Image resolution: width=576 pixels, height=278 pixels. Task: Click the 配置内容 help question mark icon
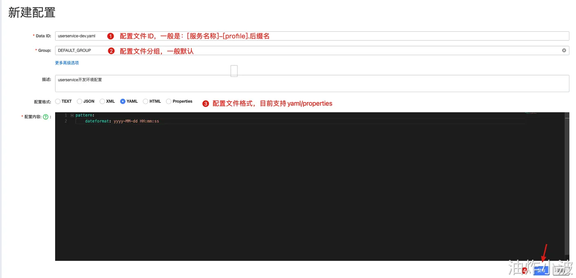(x=46, y=117)
